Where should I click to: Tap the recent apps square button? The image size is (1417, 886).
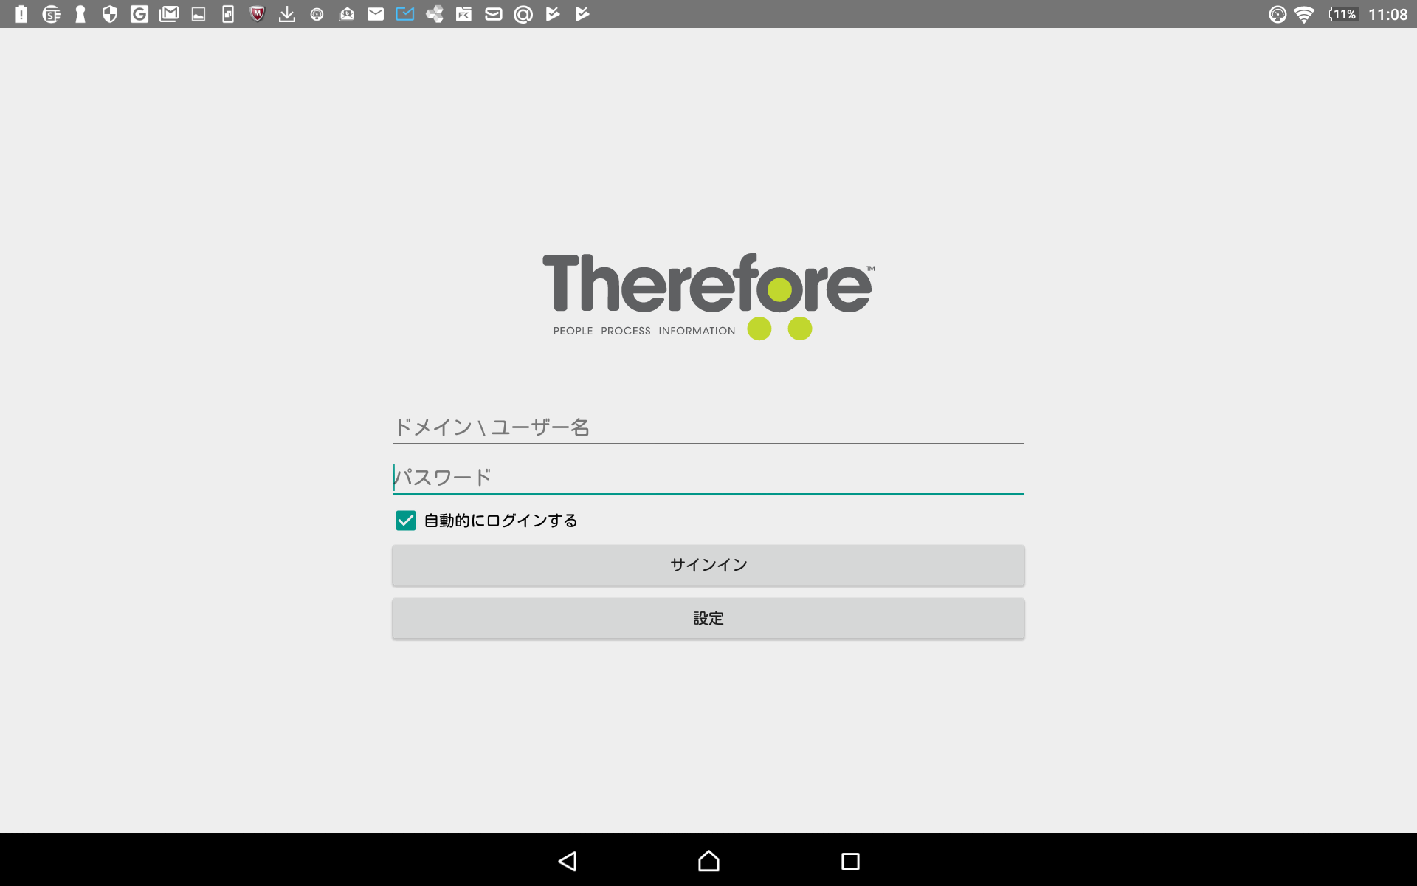click(850, 861)
